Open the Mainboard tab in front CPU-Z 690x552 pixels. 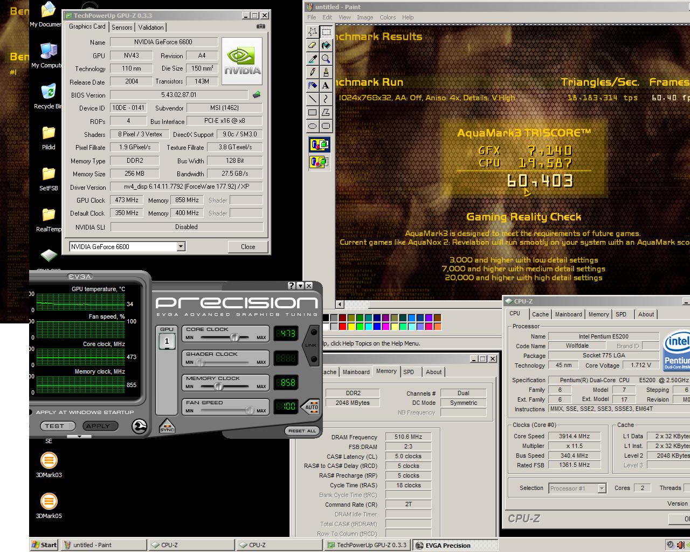569,314
